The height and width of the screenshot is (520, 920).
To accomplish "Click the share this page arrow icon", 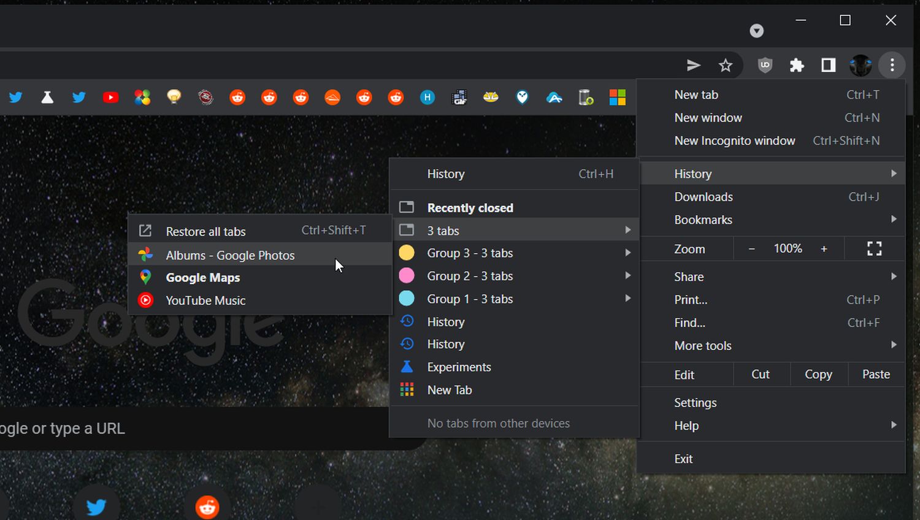I will [694, 65].
